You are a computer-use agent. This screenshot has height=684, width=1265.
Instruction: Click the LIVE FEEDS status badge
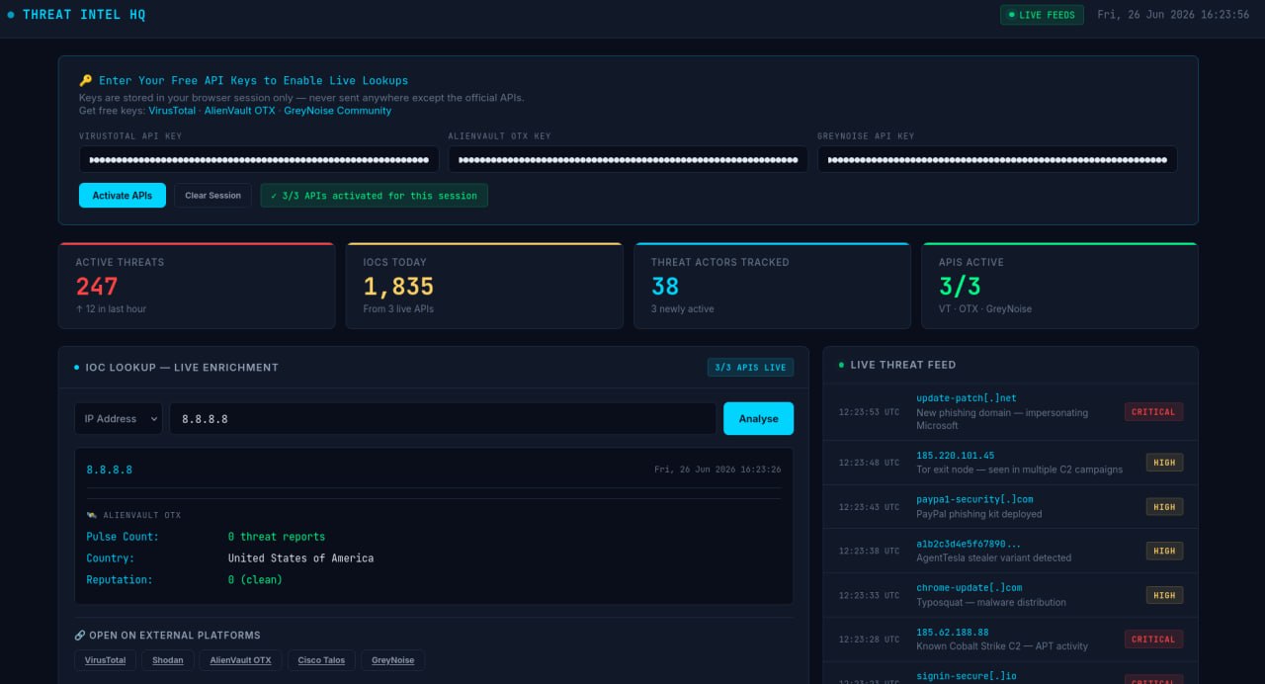[1042, 15]
